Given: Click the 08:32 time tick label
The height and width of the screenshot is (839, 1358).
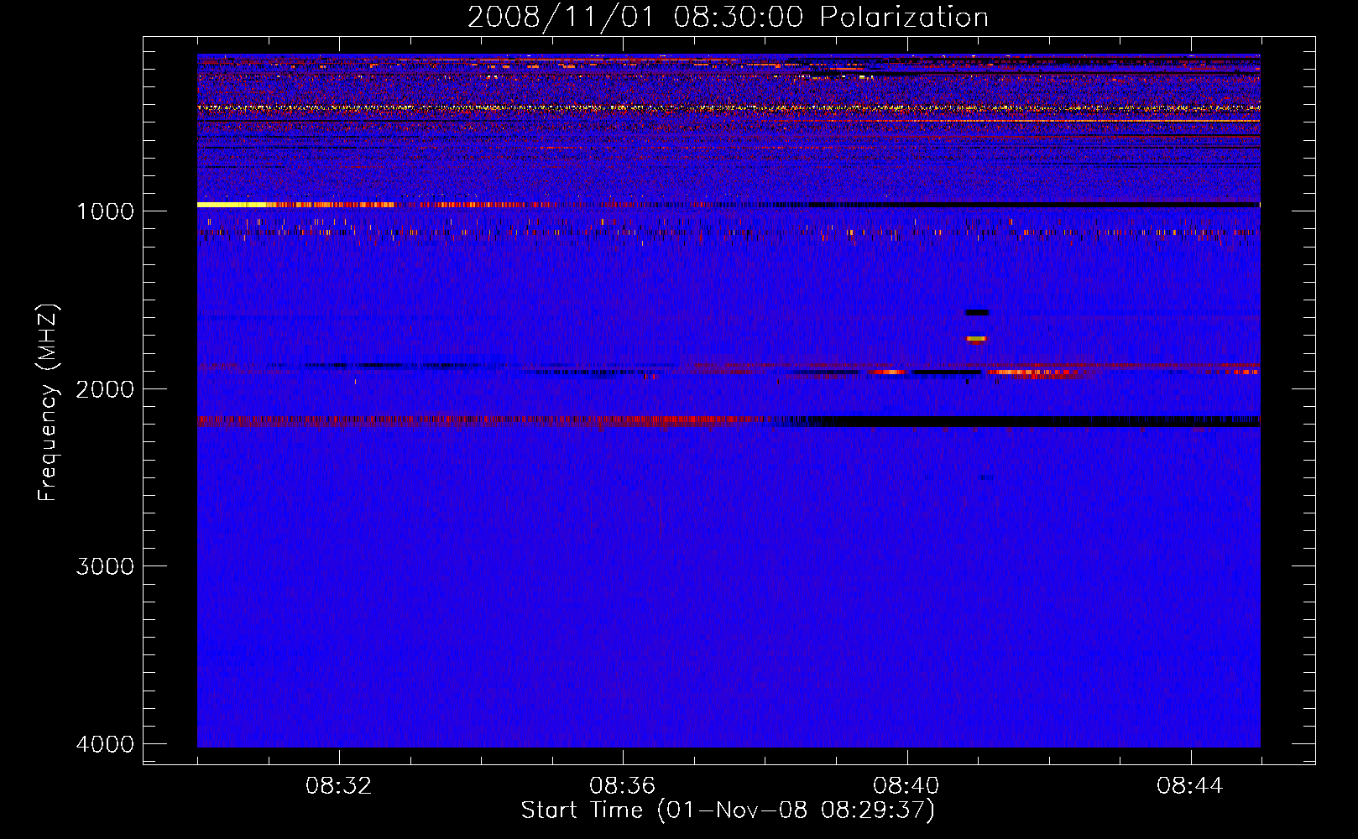Looking at the screenshot, I should coord(339,786).
